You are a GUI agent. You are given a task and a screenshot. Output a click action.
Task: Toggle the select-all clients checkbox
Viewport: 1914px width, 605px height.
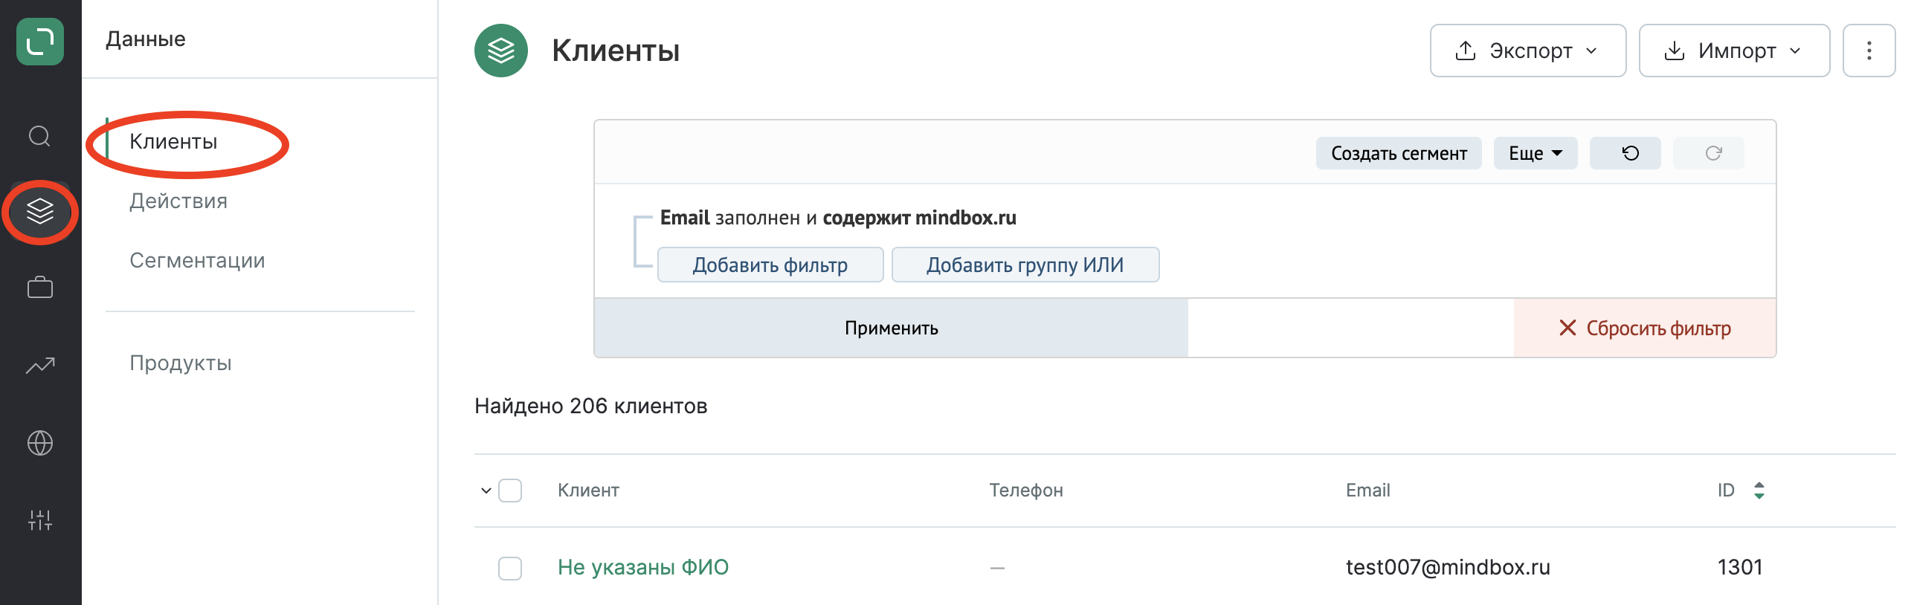510,491
